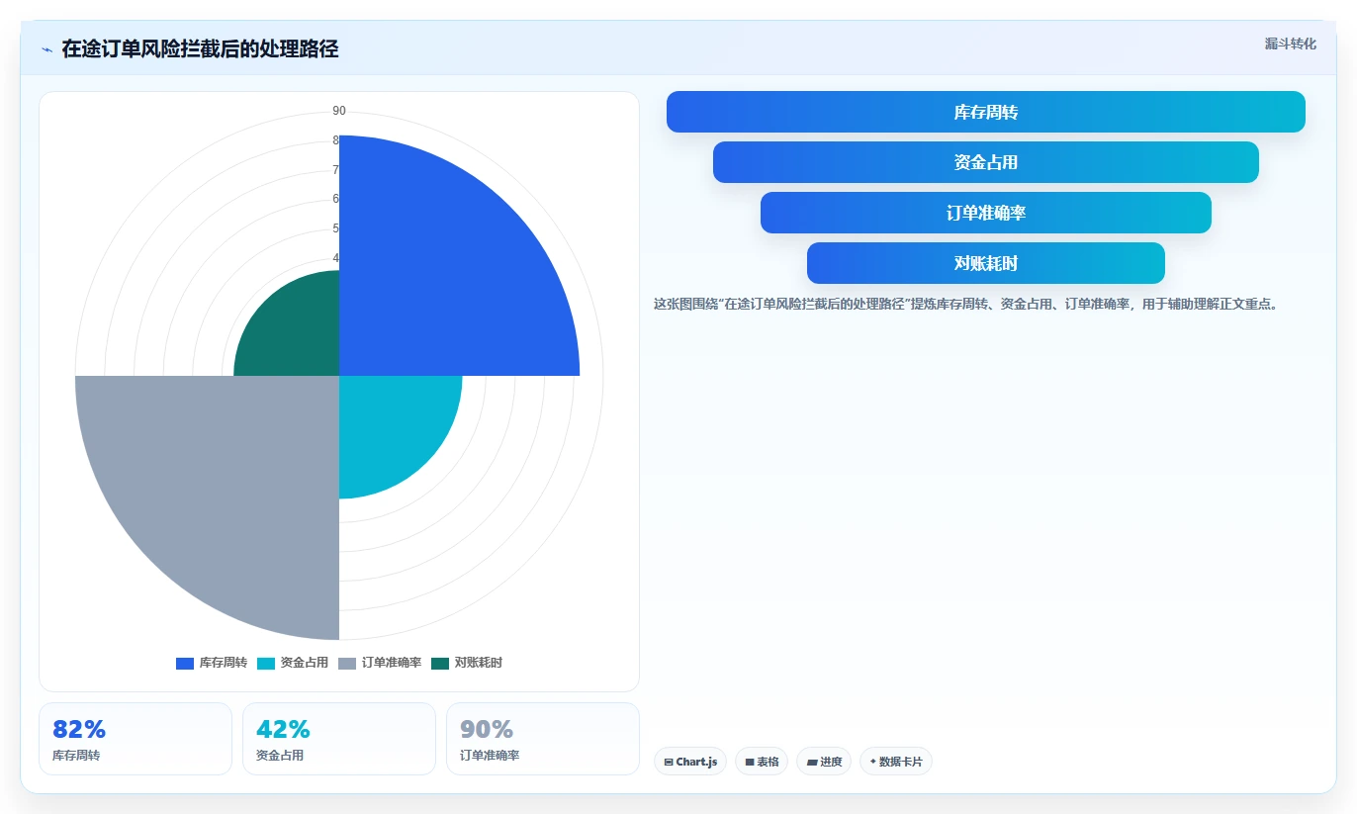Toggle the 资金占用 legend item
This screenshot has width=1357, height=814.
tap(293, 663)
